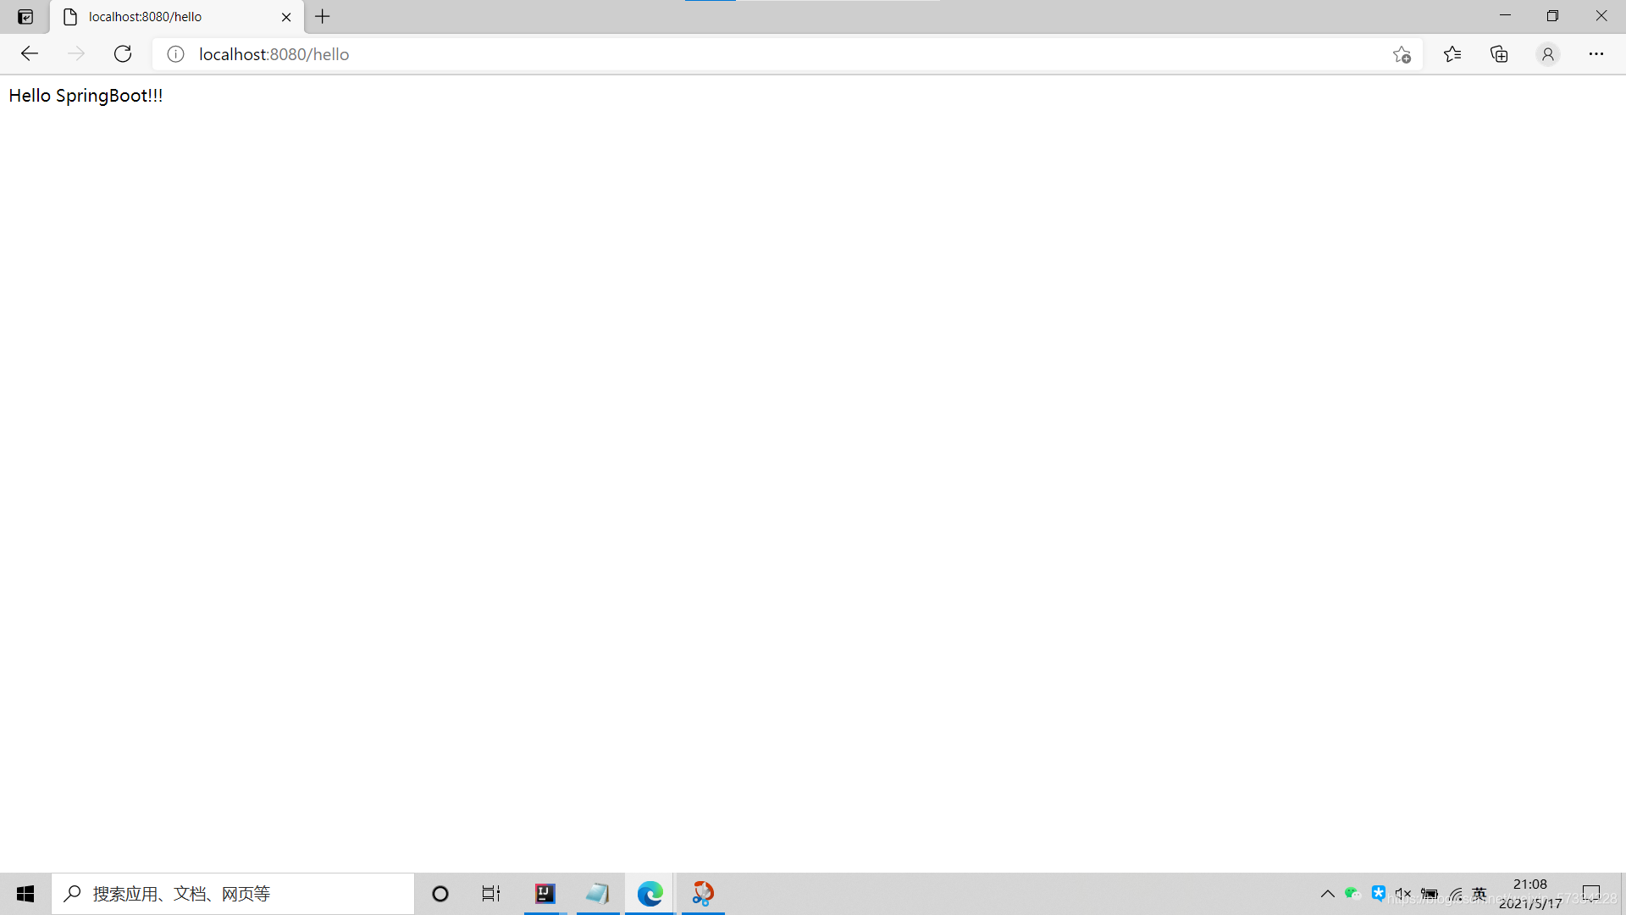Minimize the browser window

tap(1505, 16)
